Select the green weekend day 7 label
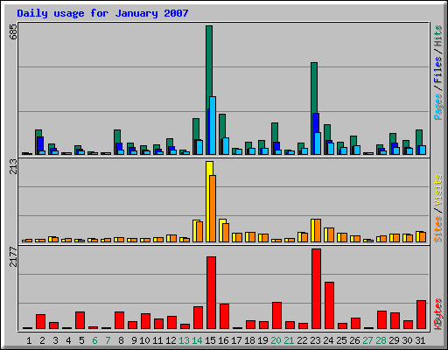Screen dimensions: 448x350 [x=108, y=340]
